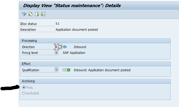Click the SAP Application text
The height and width of the screenshot is (107, 179).
(74, 53)
